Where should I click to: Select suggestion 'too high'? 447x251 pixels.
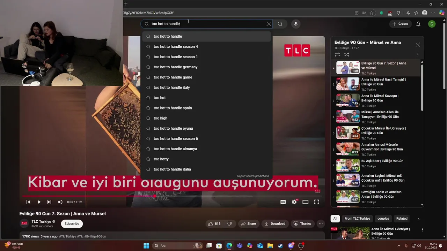[206, 118]
